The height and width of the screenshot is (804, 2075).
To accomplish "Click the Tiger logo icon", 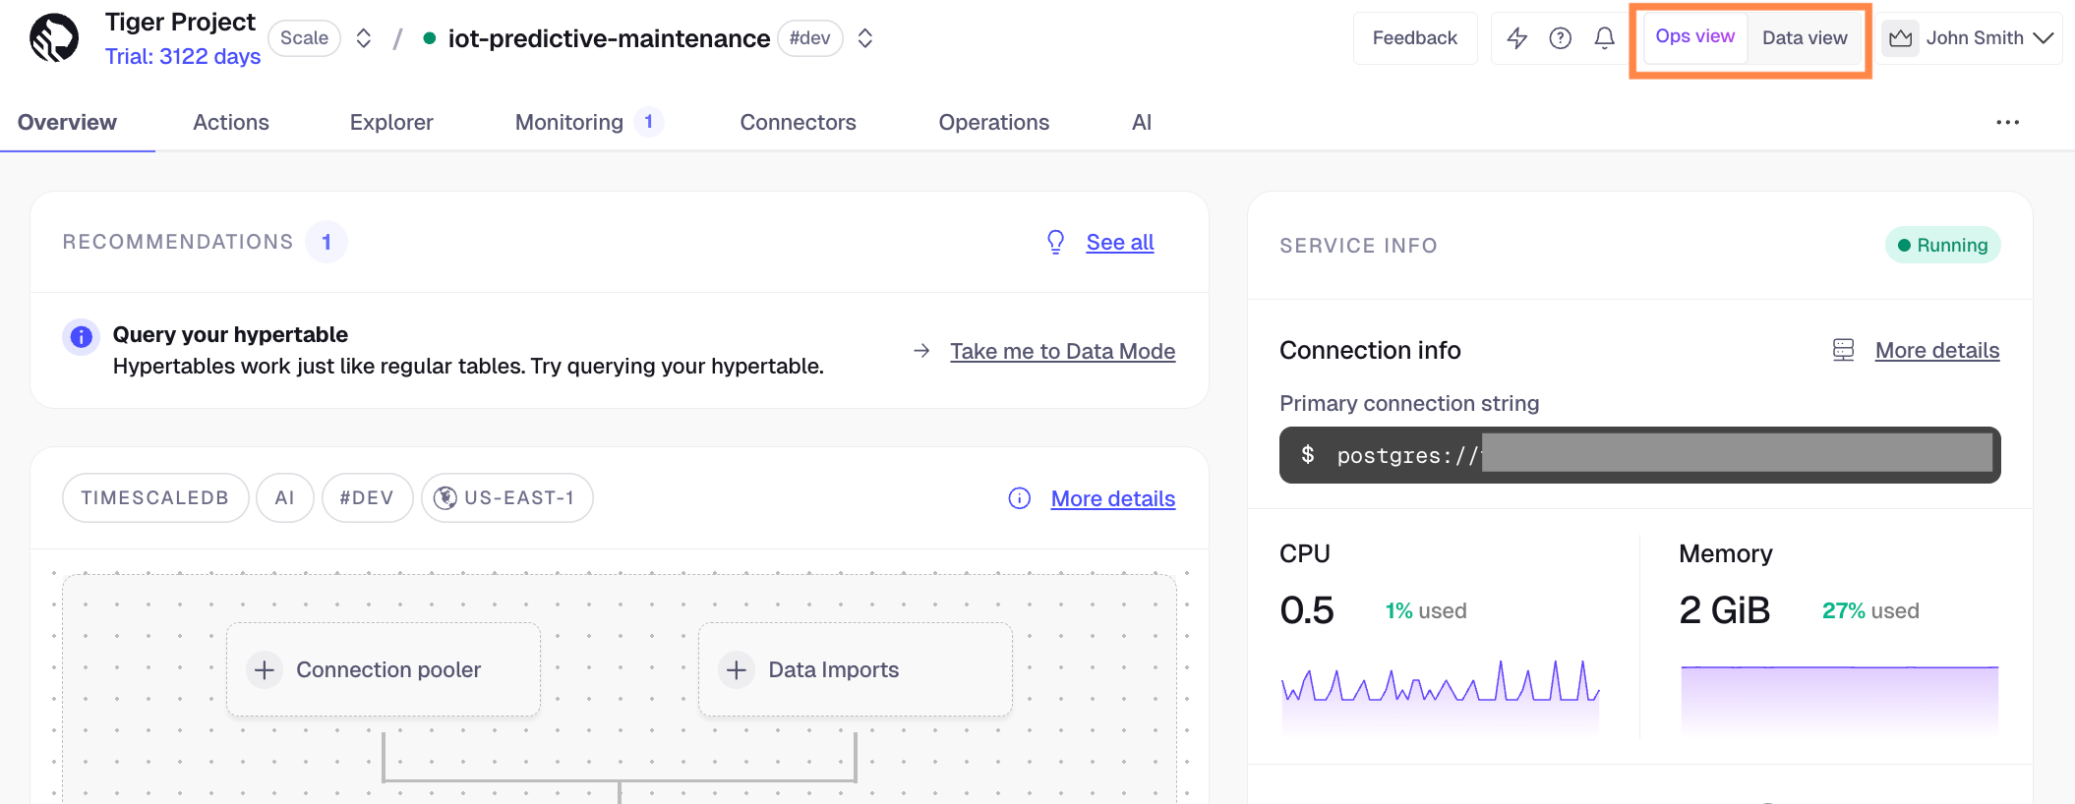I will coord(54,38).
